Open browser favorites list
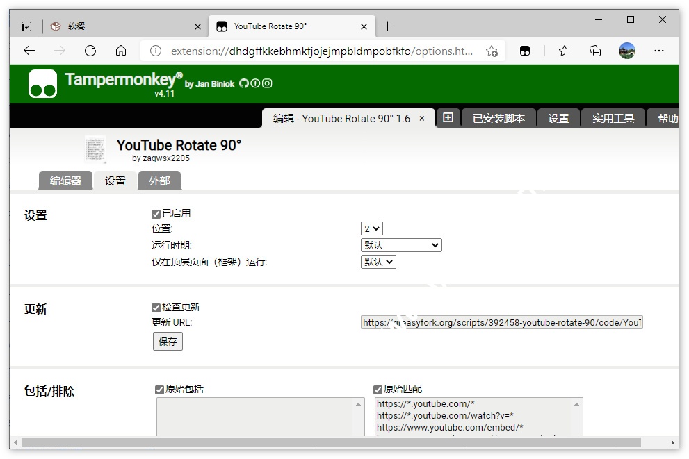 [565, 50]
